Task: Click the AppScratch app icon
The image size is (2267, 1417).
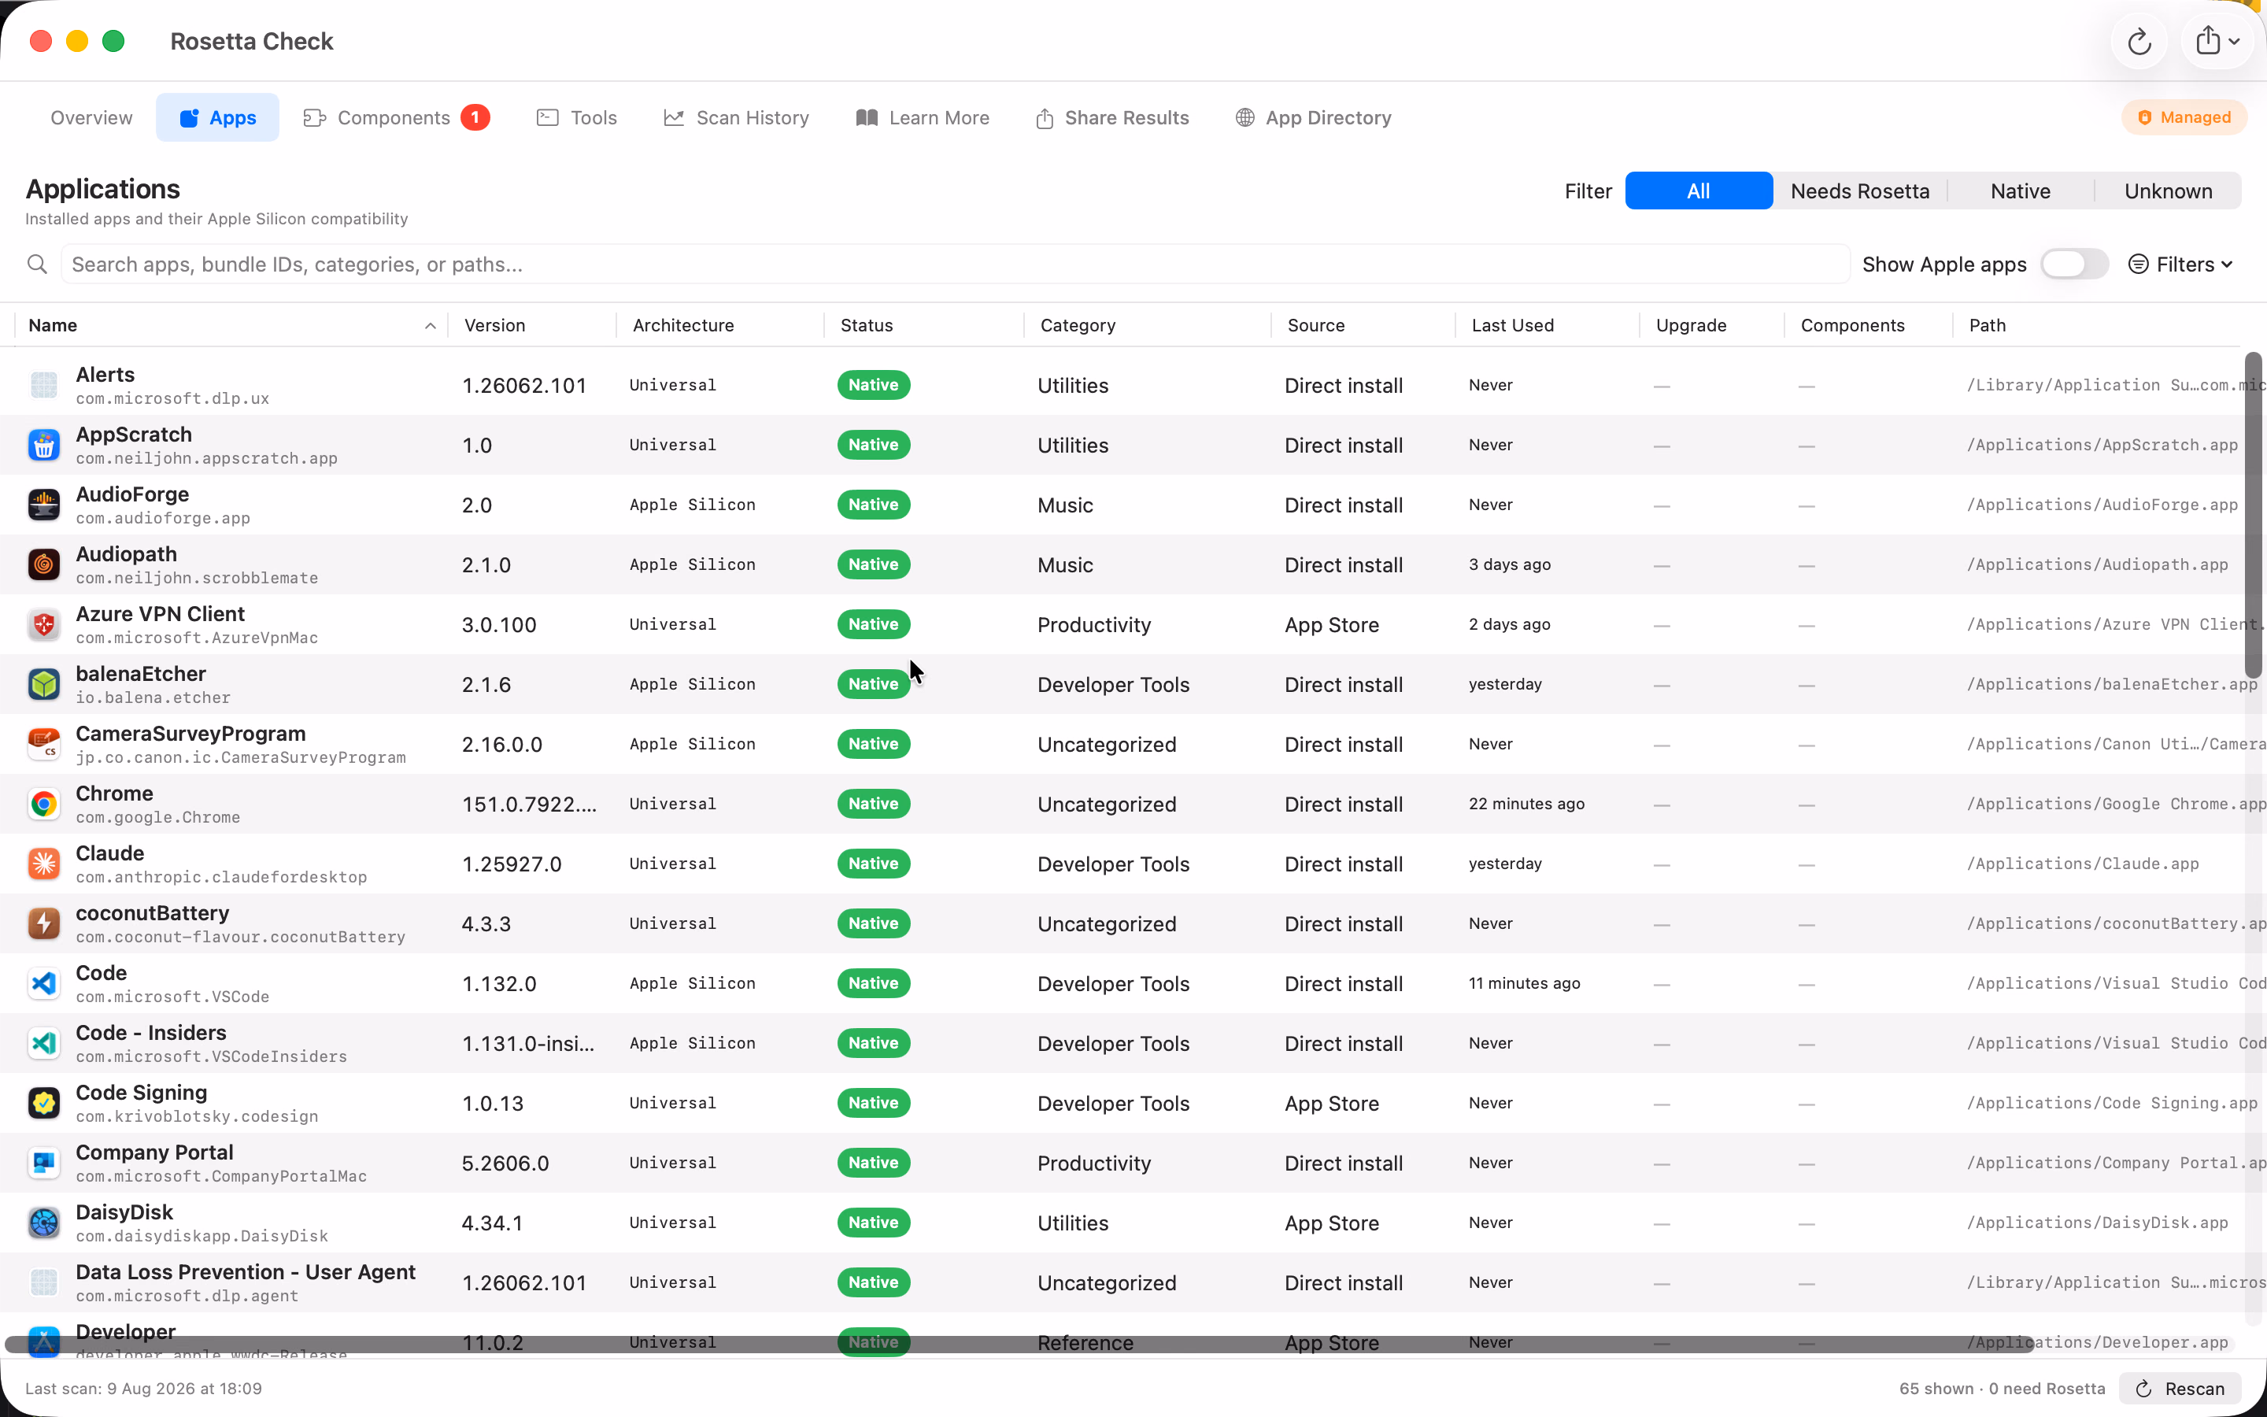Action: point(44,445)
